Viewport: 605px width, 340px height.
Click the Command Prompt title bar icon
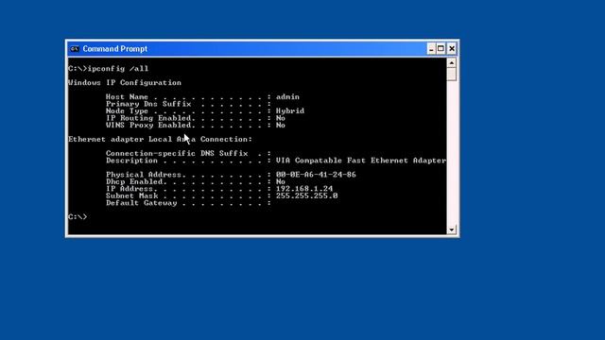[75, 49]
